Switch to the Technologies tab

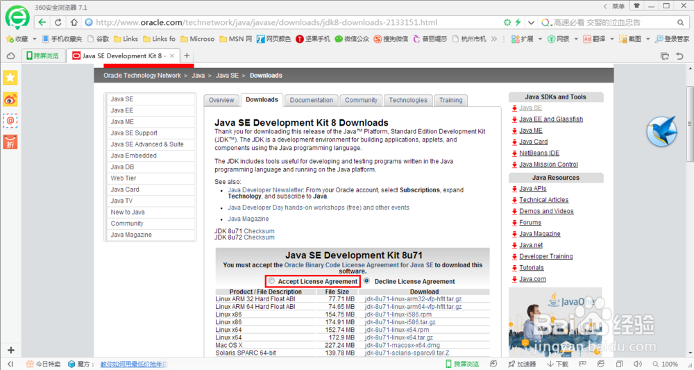(x=408, y=100)
